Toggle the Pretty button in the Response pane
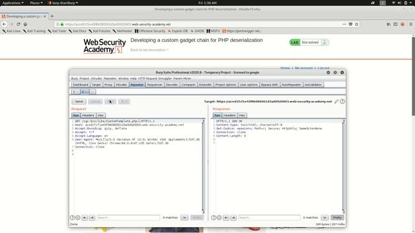This screenshot has height=233, width=415. tap(337, 217)
